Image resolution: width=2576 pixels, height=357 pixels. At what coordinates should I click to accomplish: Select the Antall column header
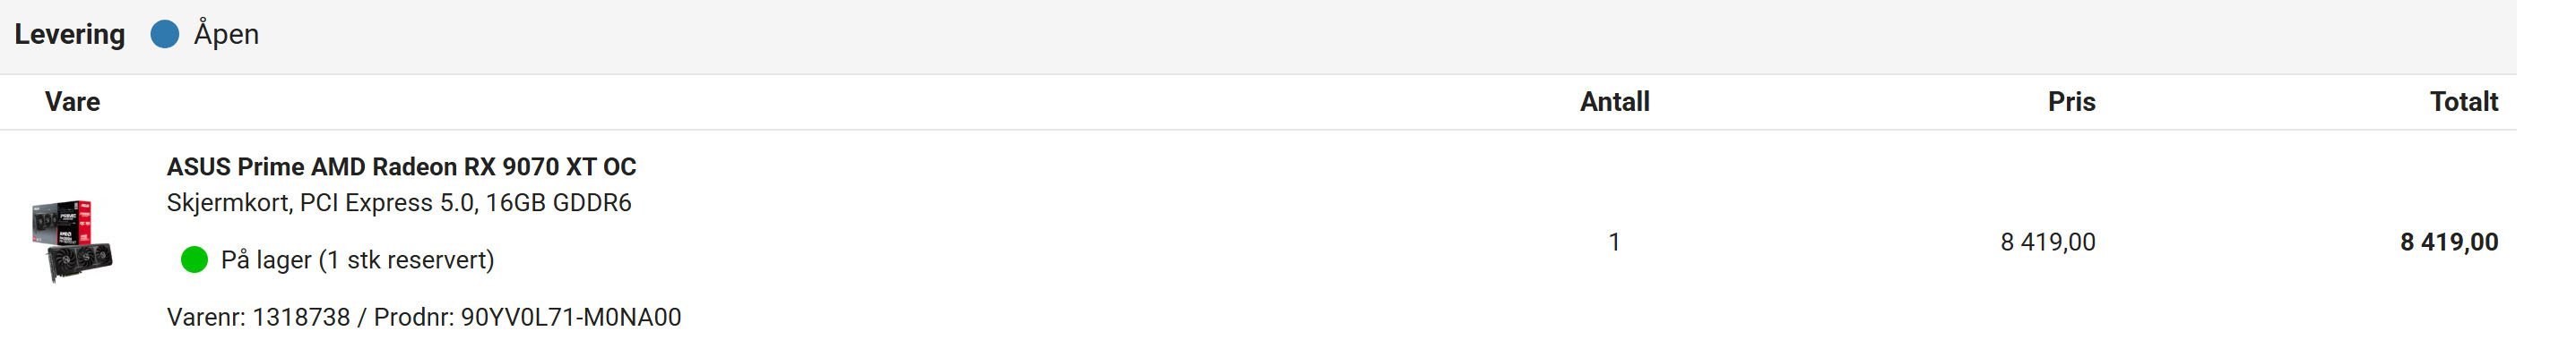click(x=1614, y=102)
